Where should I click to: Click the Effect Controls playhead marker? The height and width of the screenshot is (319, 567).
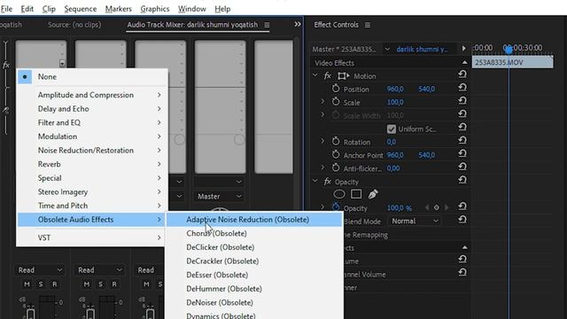(x=509, y=50)
